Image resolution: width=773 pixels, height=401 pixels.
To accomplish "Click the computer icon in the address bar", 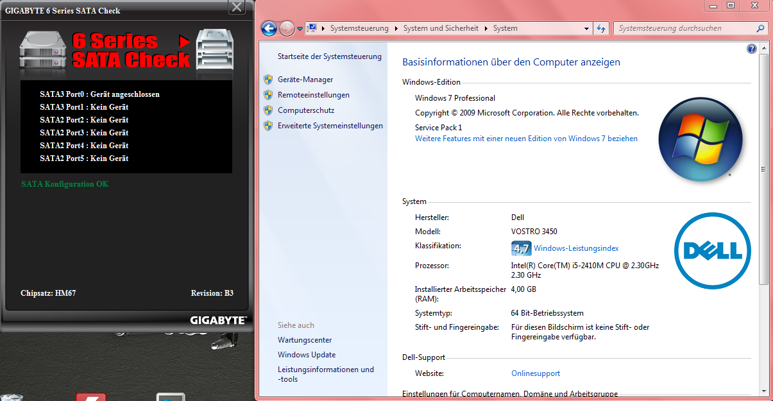I will 312,28.
